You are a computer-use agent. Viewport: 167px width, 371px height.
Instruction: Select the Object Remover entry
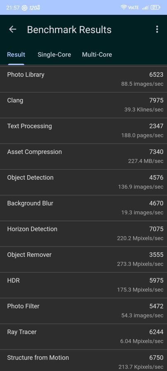83,259
